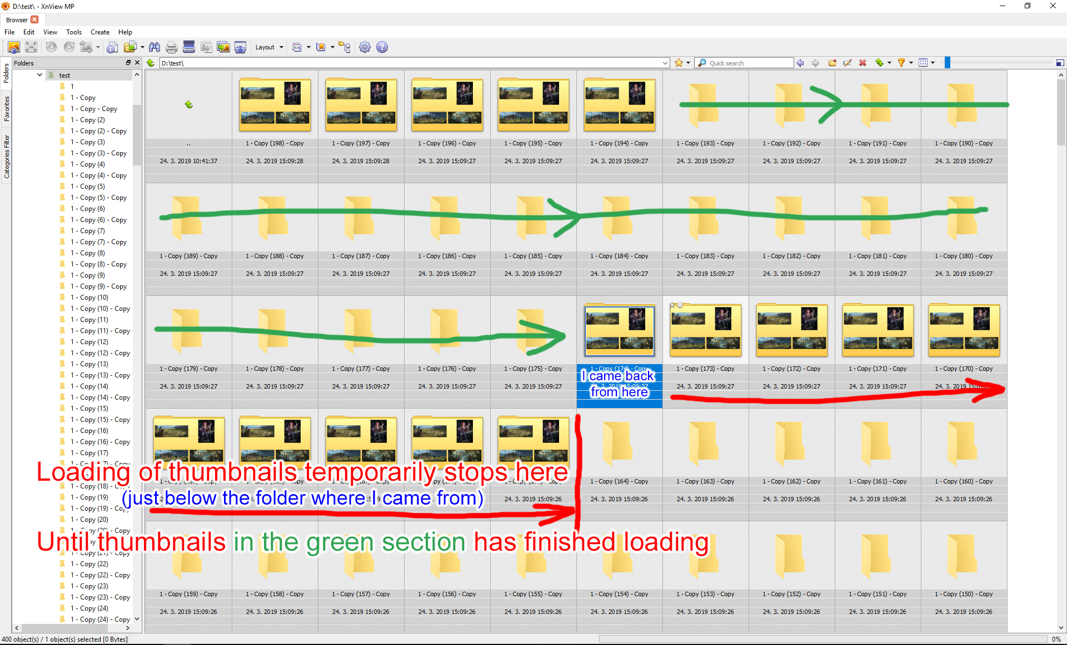Image resolution: width=1067 pixels, height=645 pixels.
Task: Click the Find files binoculars icon
Action: [x=154, y=47]
